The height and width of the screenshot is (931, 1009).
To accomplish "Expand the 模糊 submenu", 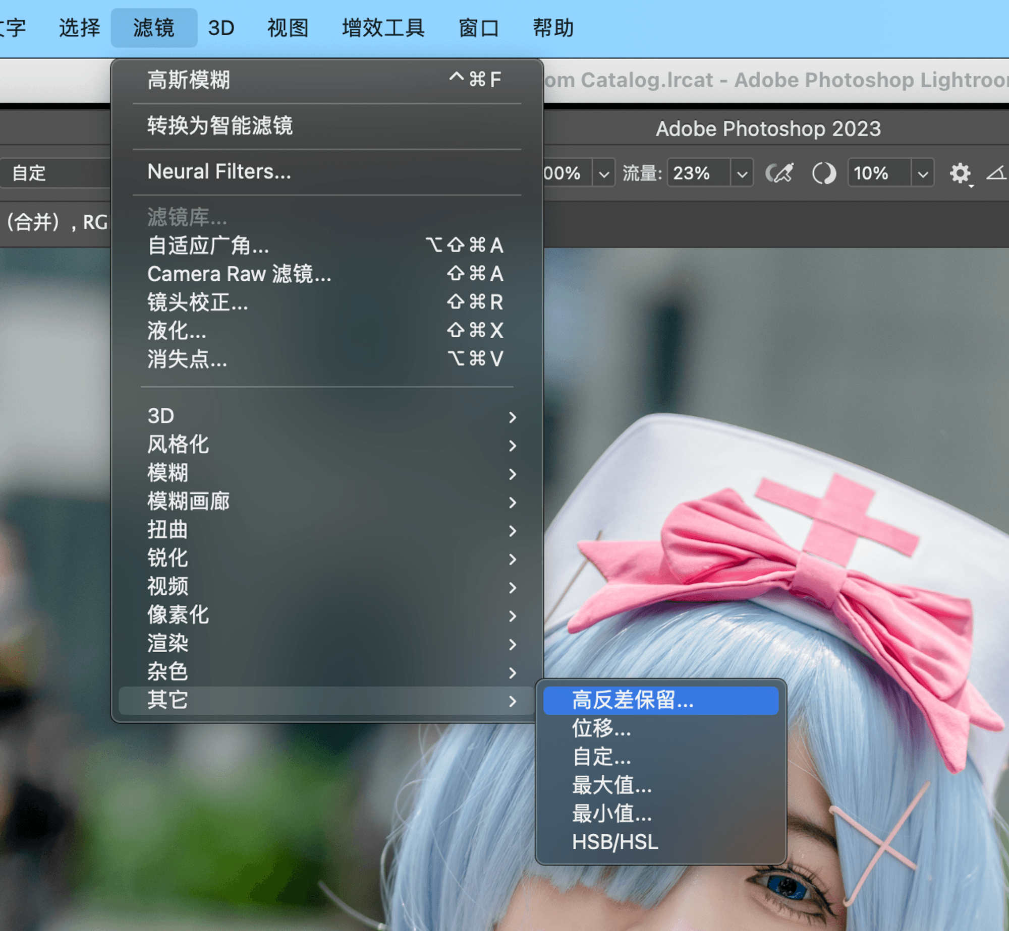I will [326, 473].
